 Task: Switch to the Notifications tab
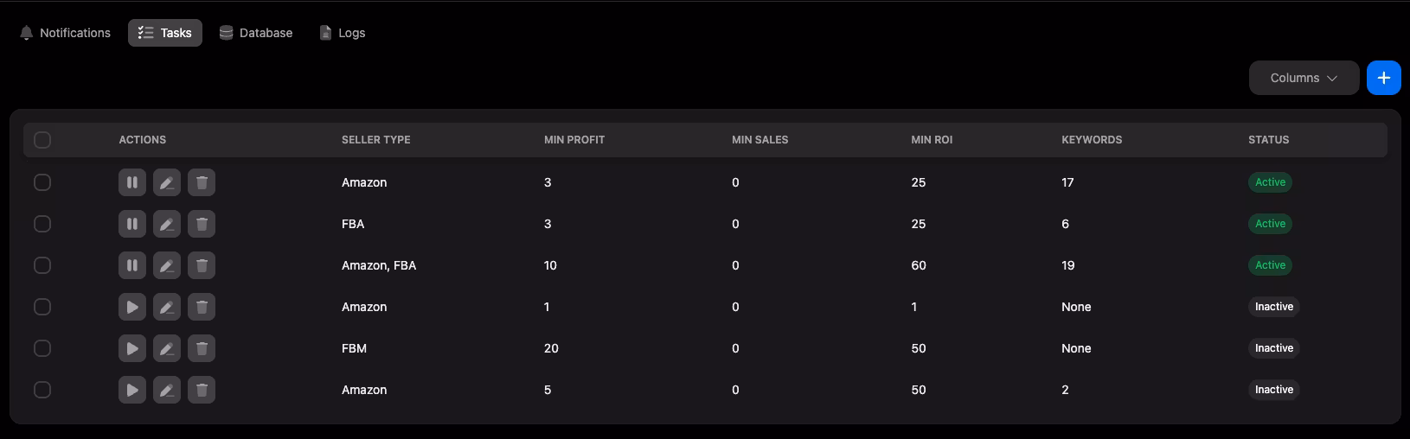65,33
